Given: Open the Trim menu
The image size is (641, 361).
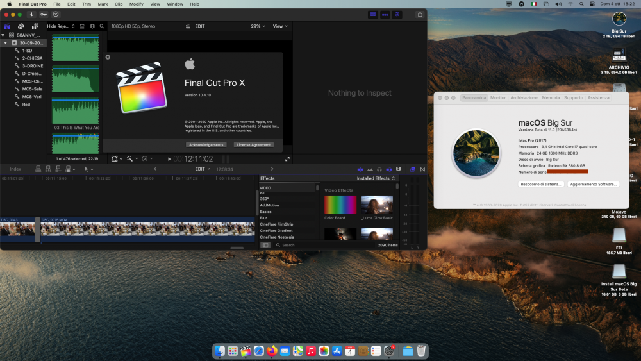Looking at the screenshot, I should [x=87, y=4].
